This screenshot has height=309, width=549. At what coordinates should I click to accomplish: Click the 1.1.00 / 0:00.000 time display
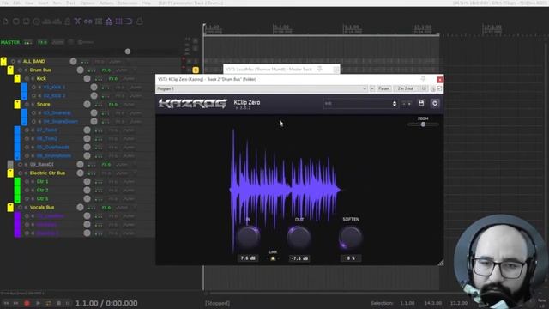point(106,303)
